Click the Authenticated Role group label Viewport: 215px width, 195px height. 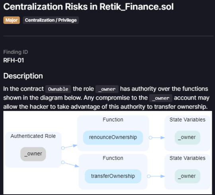pyautogui.click(x=33, y=136)
